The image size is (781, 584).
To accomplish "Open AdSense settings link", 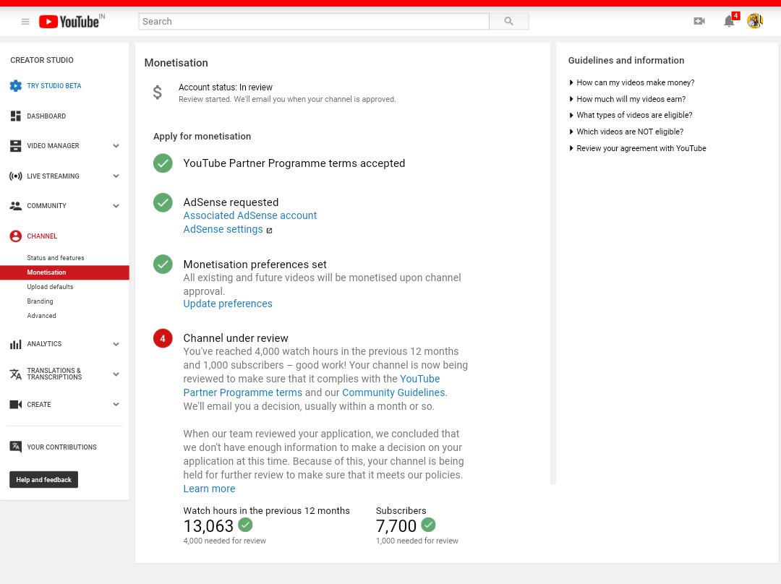I will click(223, 229).
